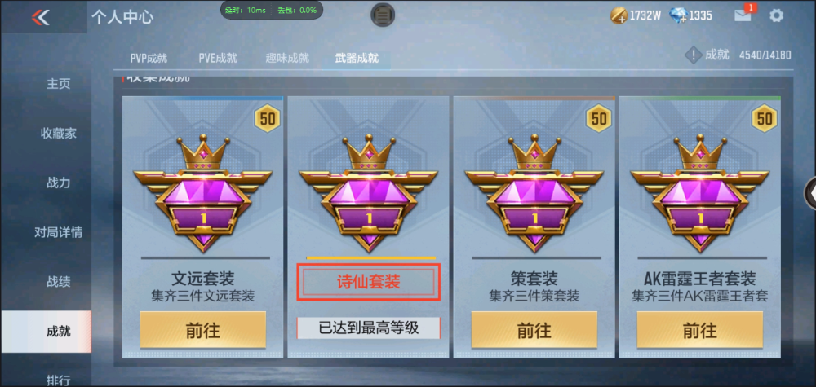Tap the round menu icon at top center
This screenshot has width=816, height=387.
click(x=383, y=15)
